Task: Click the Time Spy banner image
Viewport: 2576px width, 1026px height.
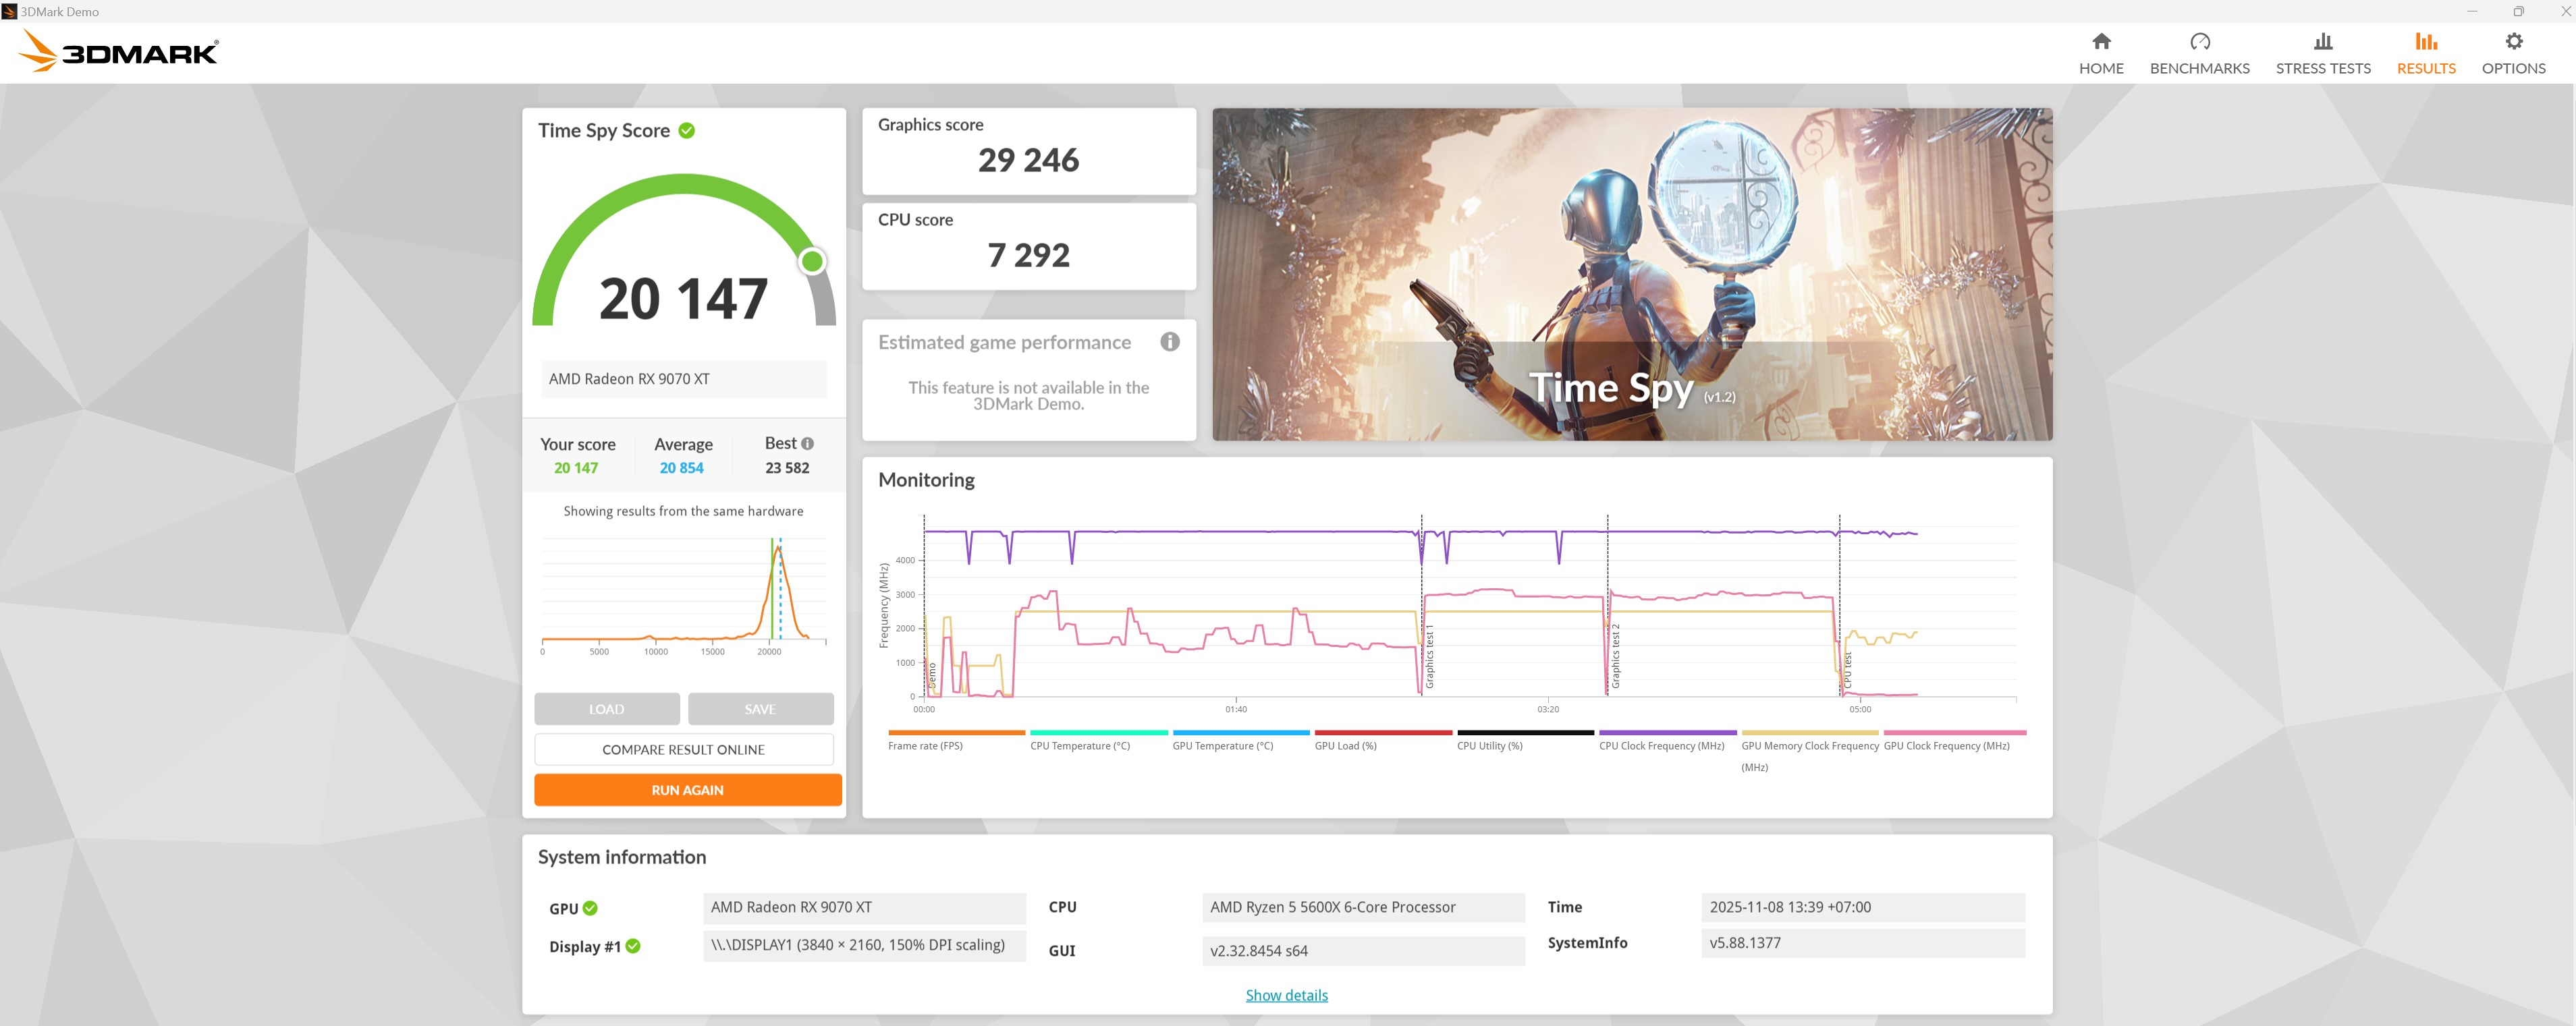Action: [x=1631, y=274]
